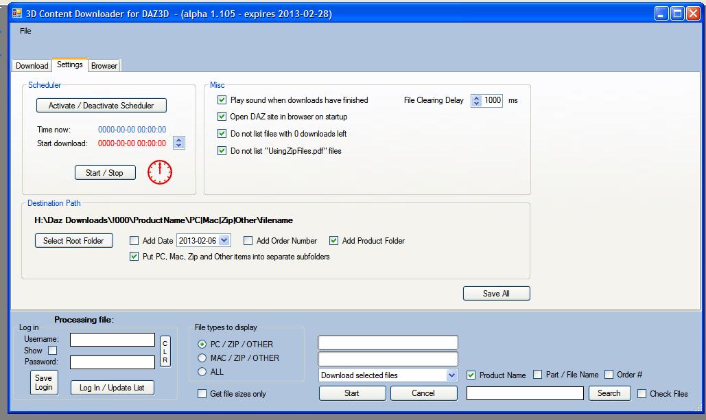Uncheck Do not list files with 0 downloads left
706x420 pixels.
(x=222, y=134)
